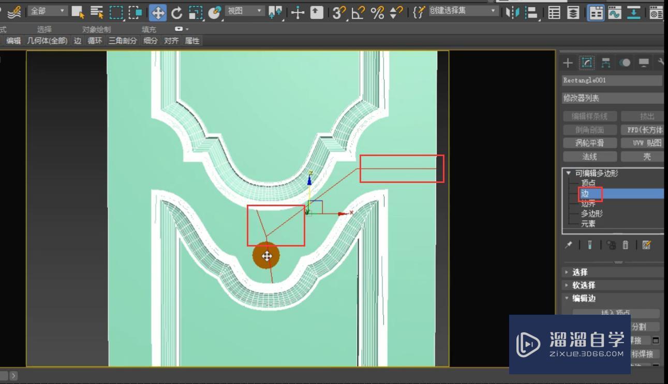668x384 pixels.
Task: Choose the Rectangular Selection Region icon
Action: pos(116,12)
